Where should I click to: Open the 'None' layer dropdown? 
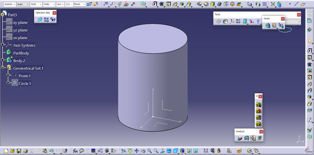(80, 4)
